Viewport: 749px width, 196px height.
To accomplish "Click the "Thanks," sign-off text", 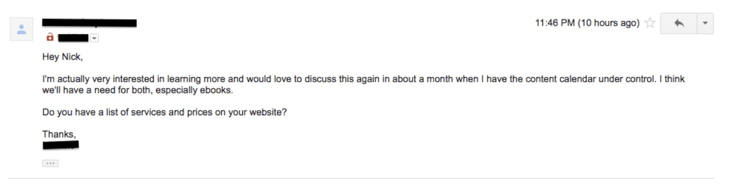I will (x=59, y=134).
